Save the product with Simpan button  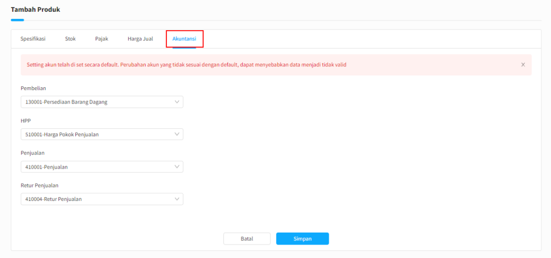pyautogui.click(x=302, y=239)
